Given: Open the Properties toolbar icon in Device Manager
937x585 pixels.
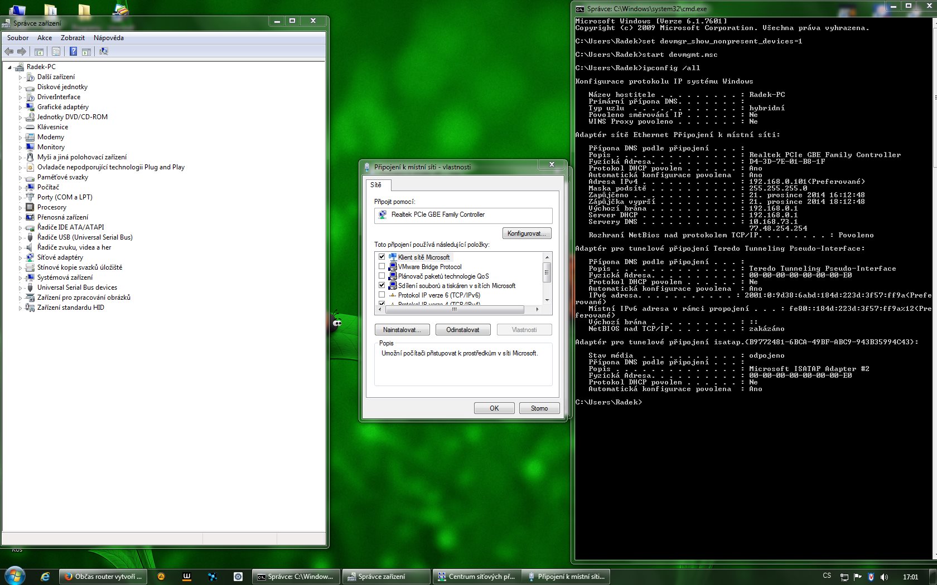Looking at the screenshot, I should (56, 52).
